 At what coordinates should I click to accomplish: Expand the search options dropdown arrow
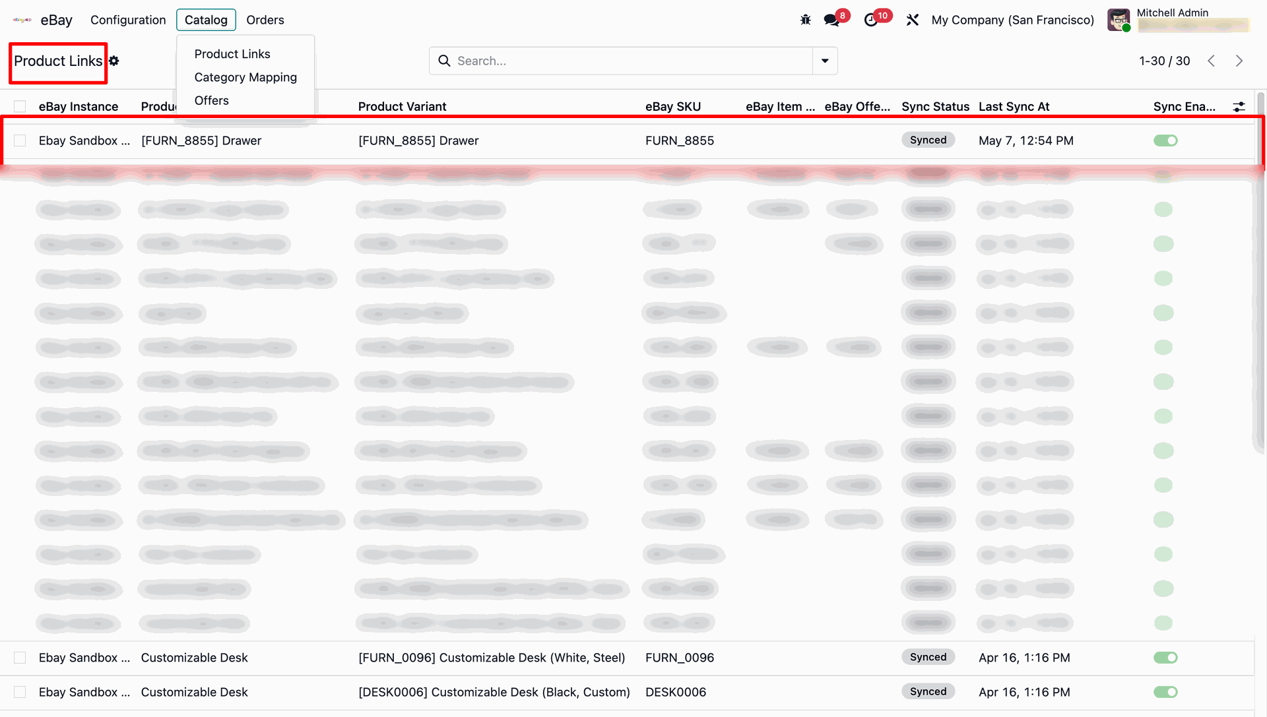tap(825, 61)
